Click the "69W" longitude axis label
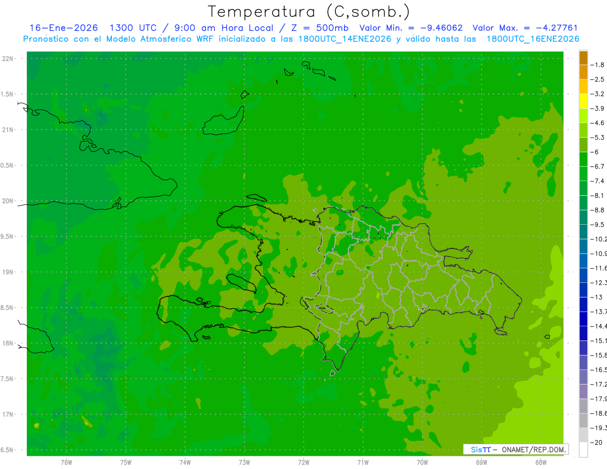Image resolution: width=607 pixels, height=469 pixels. [482, 462]
